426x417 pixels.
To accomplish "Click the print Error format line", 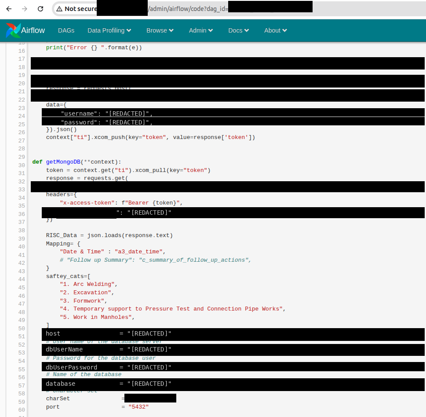I will click(x=94, y=48).
